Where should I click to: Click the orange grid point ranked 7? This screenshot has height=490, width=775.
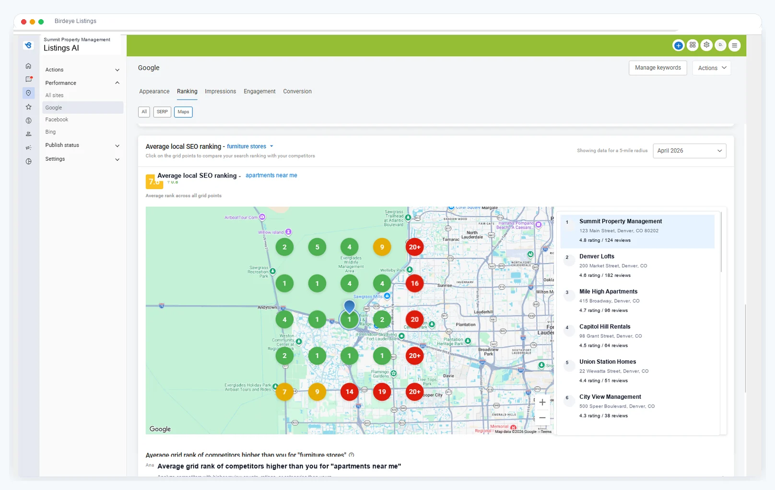284,392
